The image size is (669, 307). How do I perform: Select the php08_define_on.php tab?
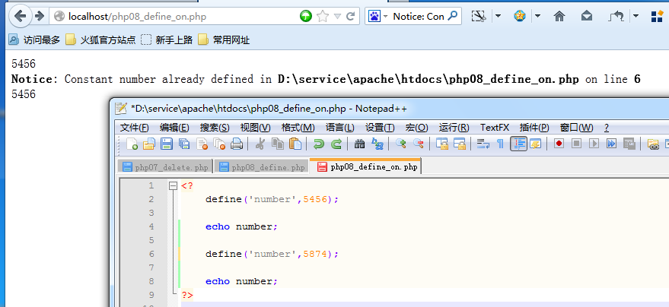click(367, 166)
